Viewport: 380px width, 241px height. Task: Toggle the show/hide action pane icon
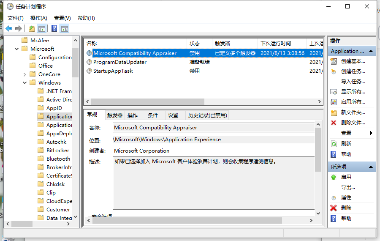[65, 29]
